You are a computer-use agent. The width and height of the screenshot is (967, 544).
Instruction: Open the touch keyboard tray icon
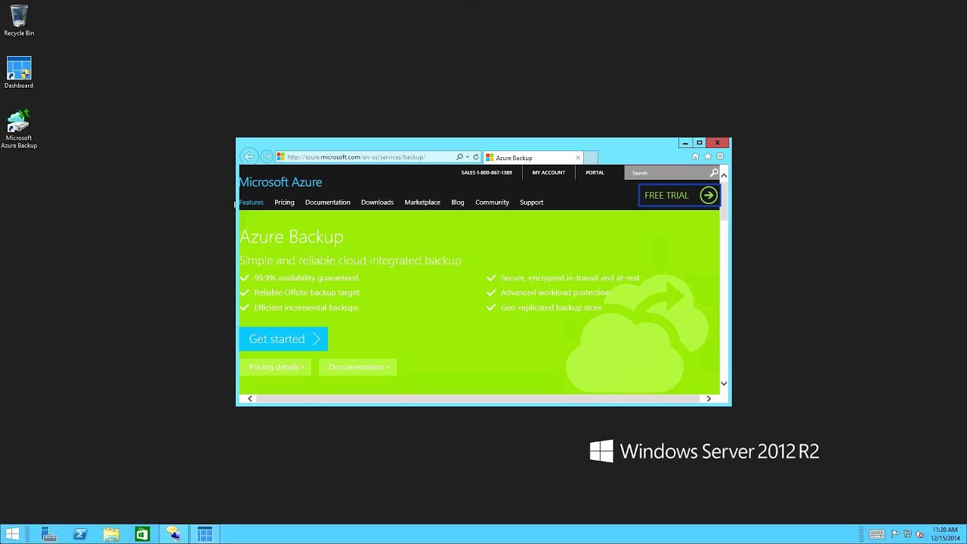tap(876, 534)
